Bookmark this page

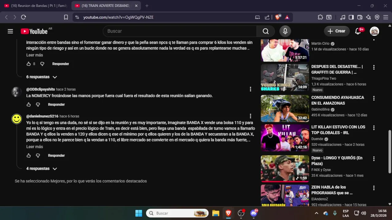(66, 17)
